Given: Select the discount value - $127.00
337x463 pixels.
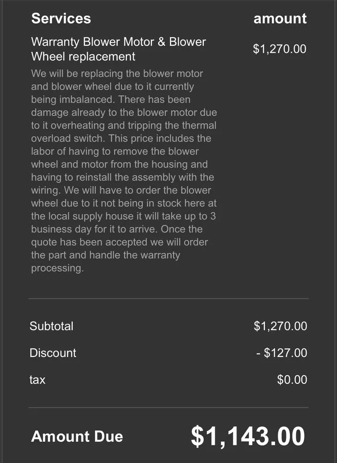Looking at the screenshot, I should [281, 353].
